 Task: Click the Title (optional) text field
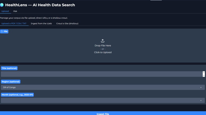click(x=102, y=74)
